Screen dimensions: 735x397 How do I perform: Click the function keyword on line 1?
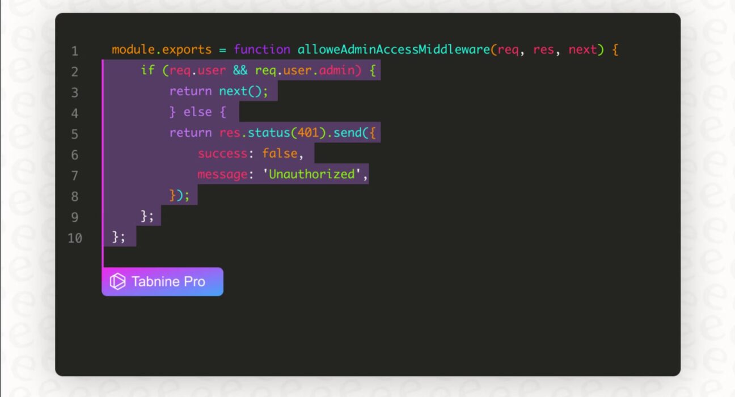[261, 50]
